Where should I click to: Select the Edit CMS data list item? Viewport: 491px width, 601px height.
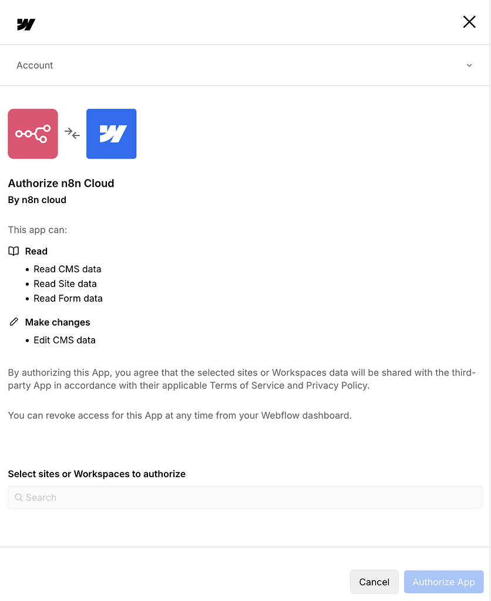click(x=64, y=340)
